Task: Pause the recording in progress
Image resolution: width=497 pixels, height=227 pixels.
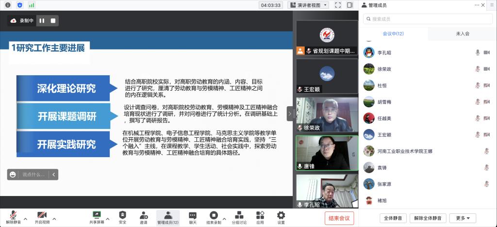Action: pyautogui.click(x=42, y=21)
